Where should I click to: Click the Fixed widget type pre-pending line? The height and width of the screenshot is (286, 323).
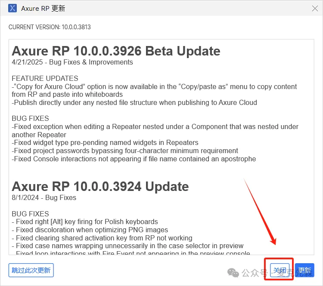pyautogui.click(x=105, y=143)
